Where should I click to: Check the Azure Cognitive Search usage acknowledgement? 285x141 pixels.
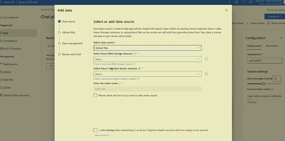pyautogui.click(x=95, y=130)
